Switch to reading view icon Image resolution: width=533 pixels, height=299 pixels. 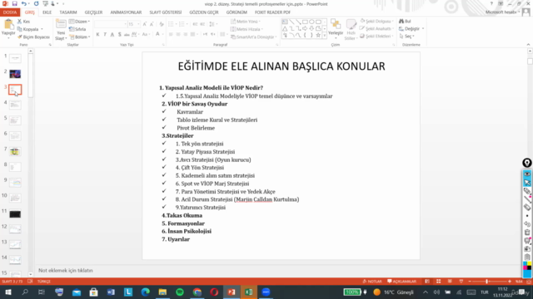click(450, 282)
